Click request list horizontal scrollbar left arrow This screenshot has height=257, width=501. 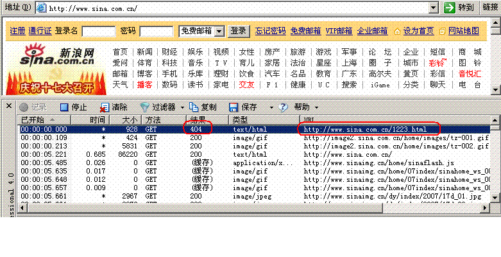click(22, 208)
